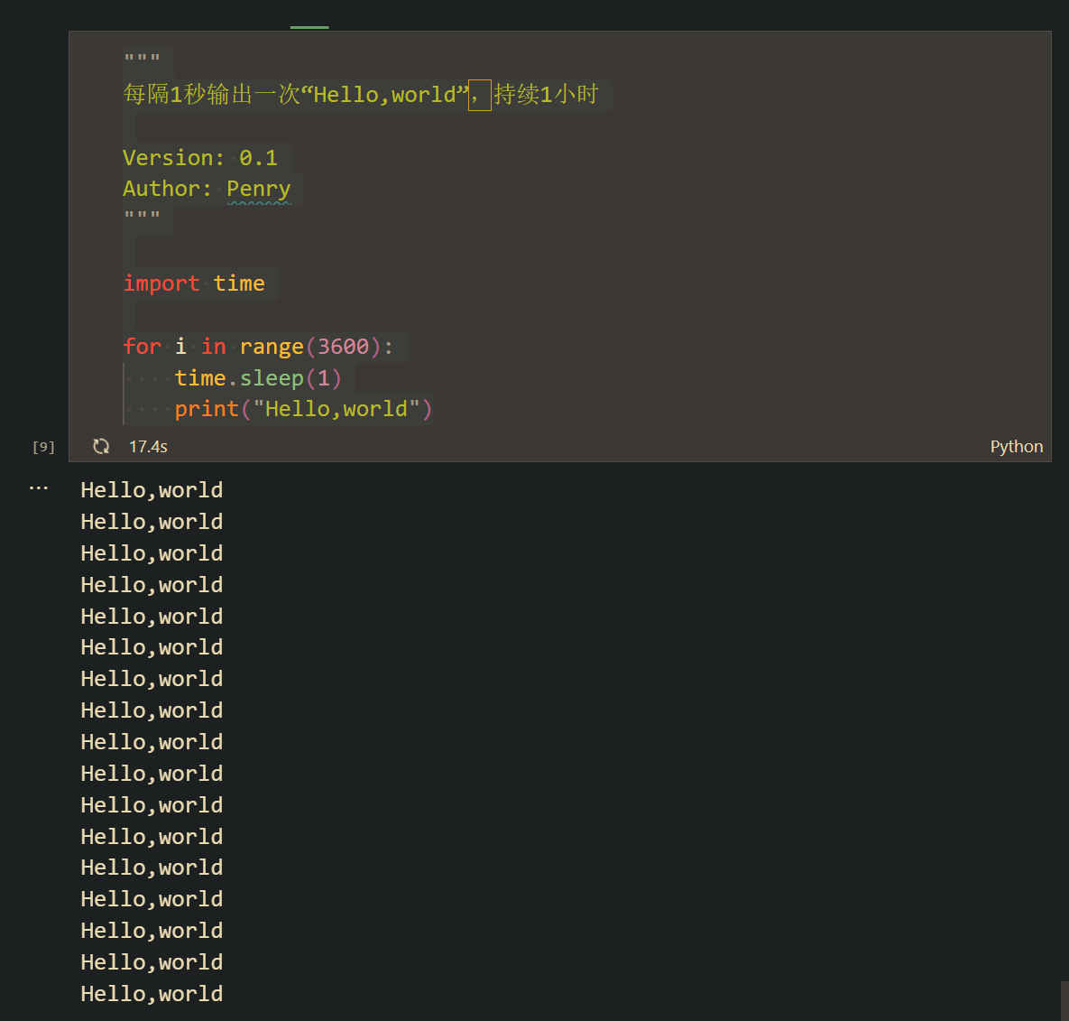Click on the sleep function call
The height and width of the screenshot is (1021, 1069).
point(272,378)
